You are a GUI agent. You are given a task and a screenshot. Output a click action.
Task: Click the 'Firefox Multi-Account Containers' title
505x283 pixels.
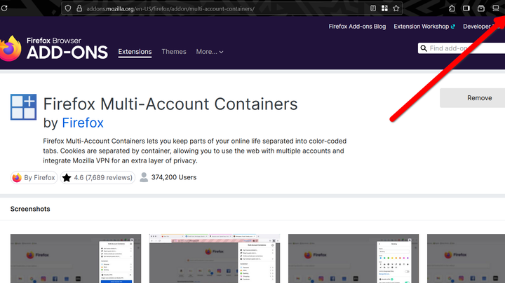170,104
